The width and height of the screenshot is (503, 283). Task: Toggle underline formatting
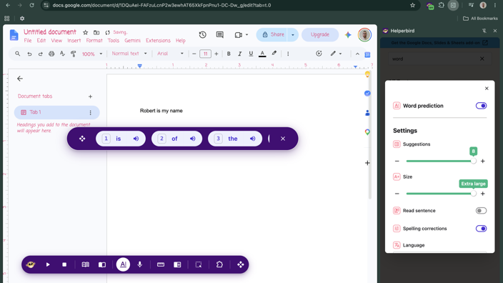pos(251,54)
